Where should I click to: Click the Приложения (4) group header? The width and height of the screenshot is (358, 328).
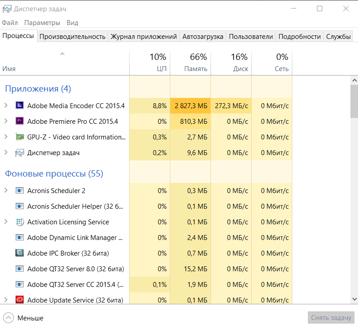pyautogui.click(x=38, y=88)
